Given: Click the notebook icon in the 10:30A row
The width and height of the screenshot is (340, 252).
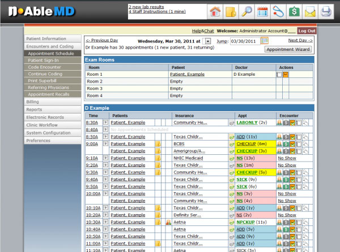Looking at the screenshot, I should [299, 222].
